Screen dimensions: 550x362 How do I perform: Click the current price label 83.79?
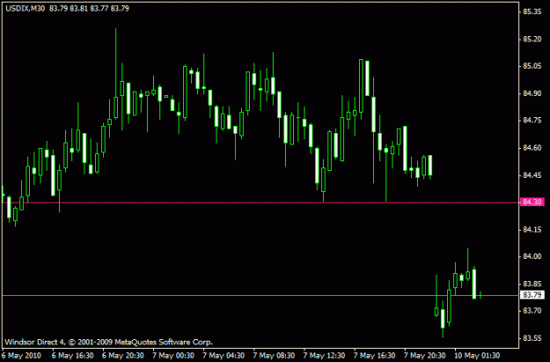[532, 294]
